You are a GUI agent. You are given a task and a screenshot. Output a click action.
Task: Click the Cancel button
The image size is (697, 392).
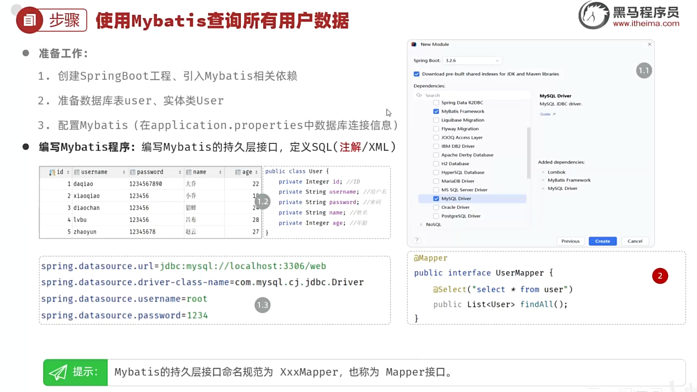point(635,241)
